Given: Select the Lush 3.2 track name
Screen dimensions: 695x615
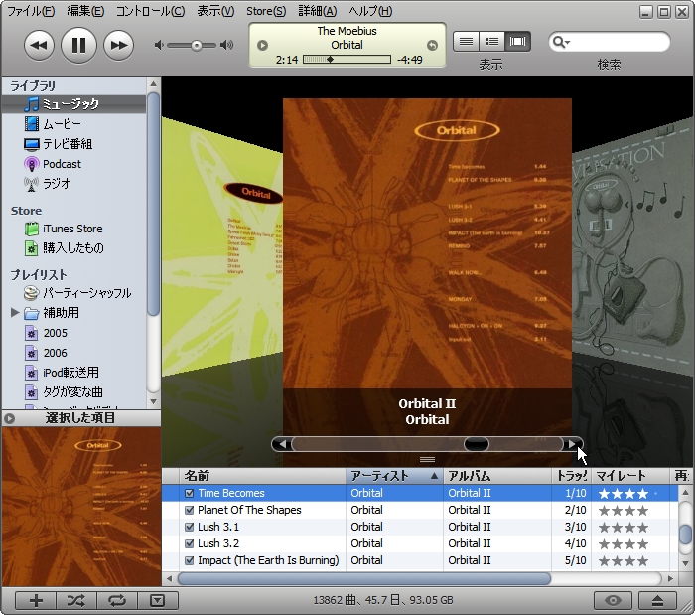Looking at the screenshot, I should point(218,543).
